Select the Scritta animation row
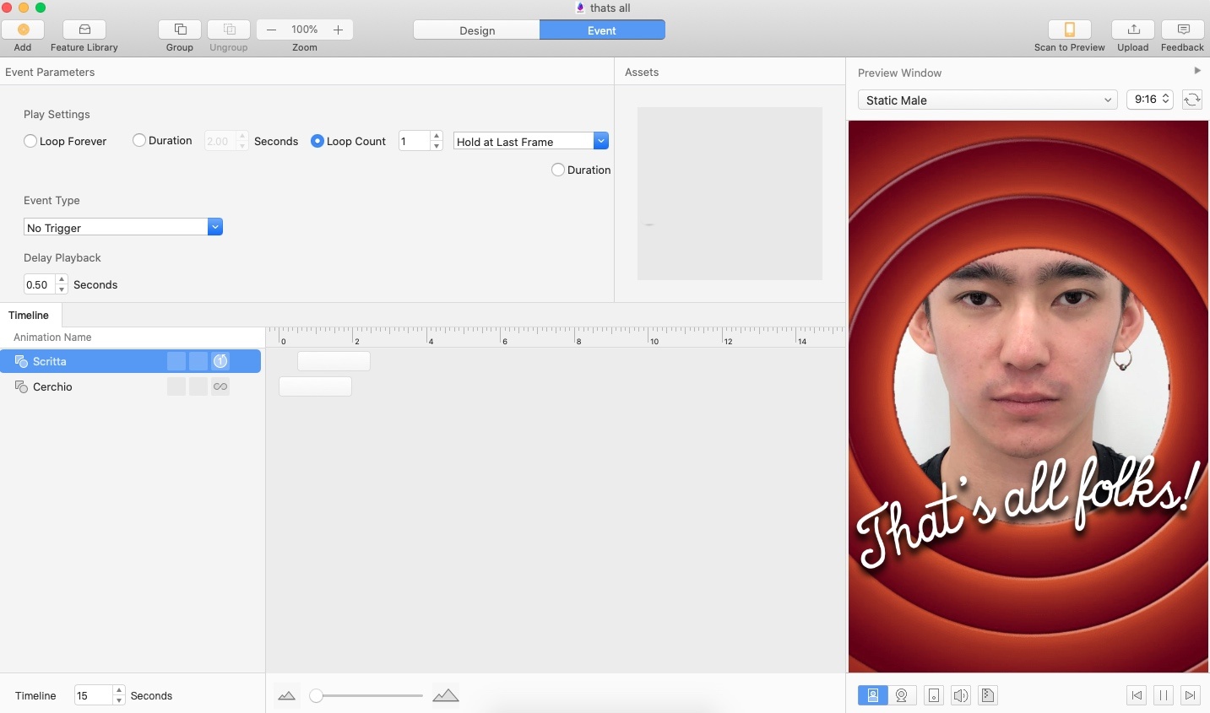 pos(130,361)
